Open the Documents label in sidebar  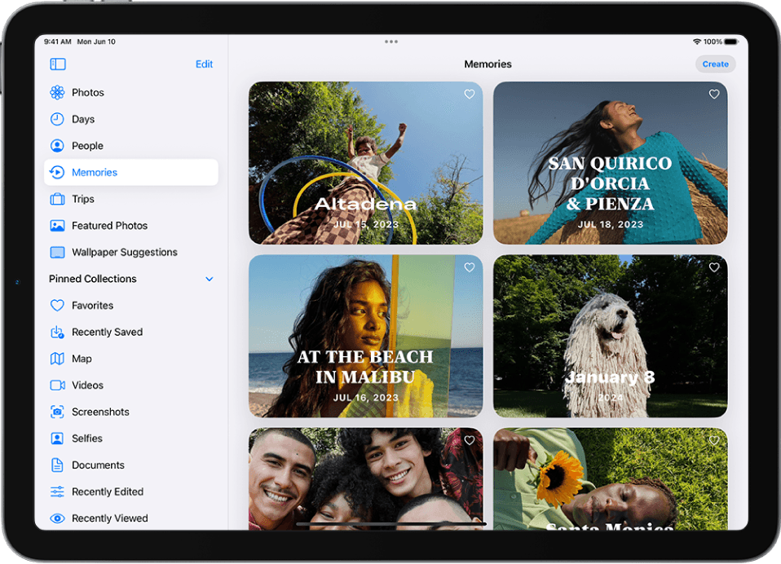[98, 465]
